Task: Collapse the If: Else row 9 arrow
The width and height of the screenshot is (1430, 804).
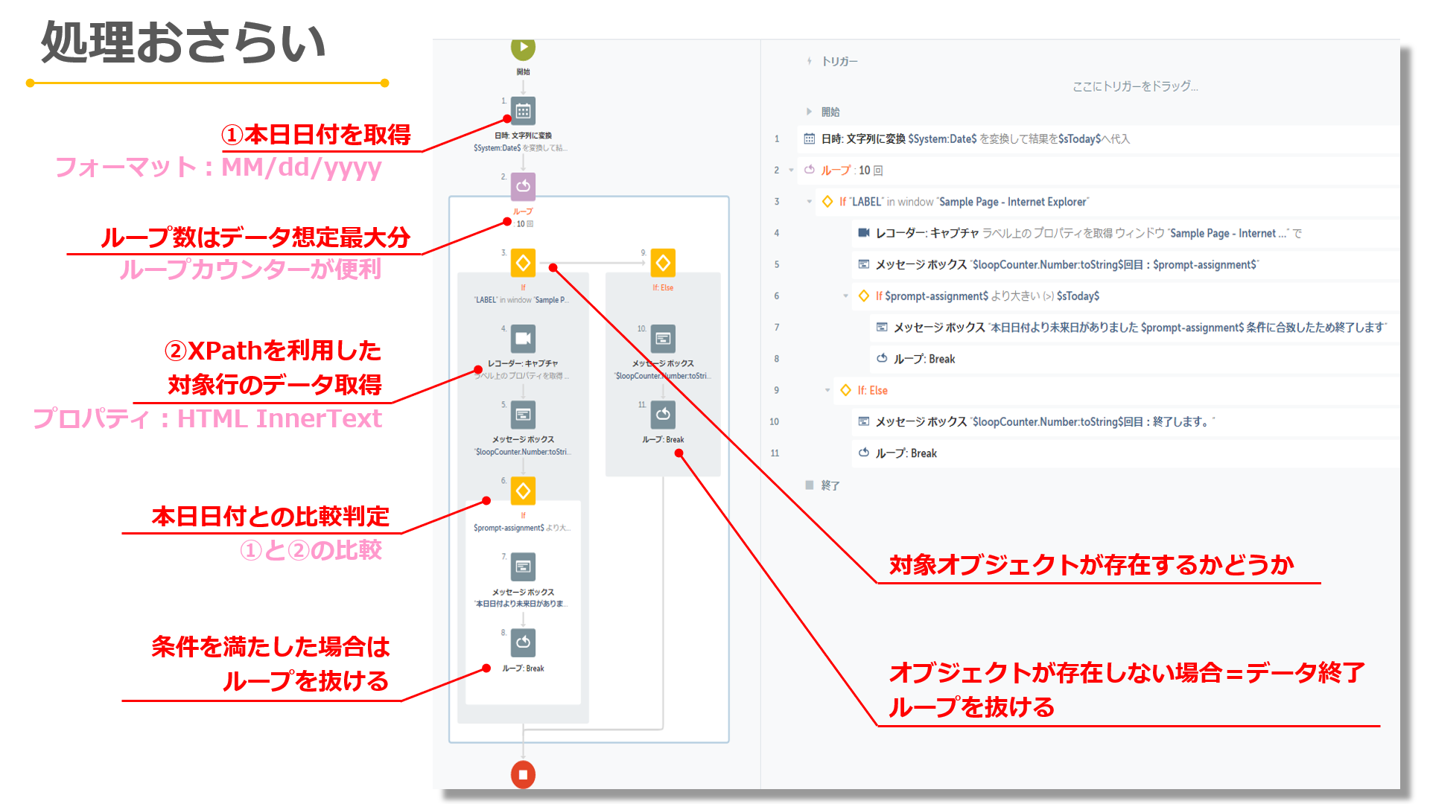Action: tap(827, 390)
